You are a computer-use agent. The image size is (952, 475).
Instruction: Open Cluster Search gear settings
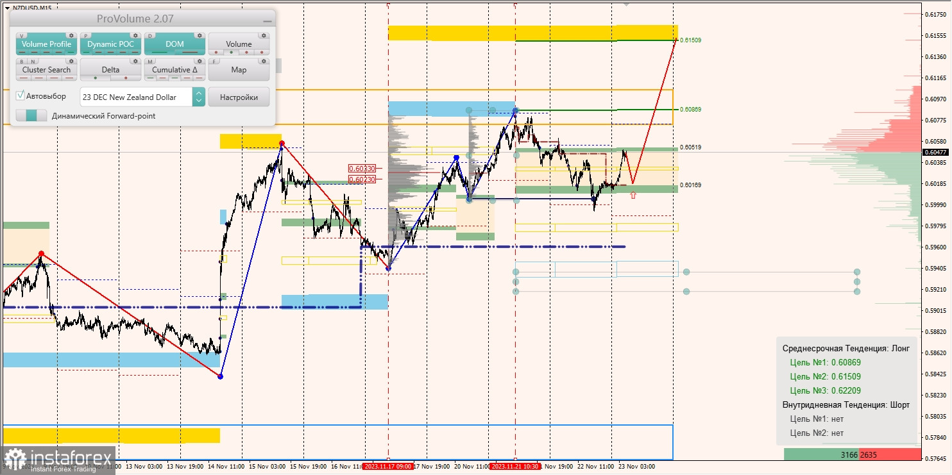tap(71, 62)
